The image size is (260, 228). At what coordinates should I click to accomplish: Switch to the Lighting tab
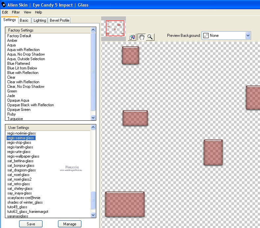coord(40,20)
